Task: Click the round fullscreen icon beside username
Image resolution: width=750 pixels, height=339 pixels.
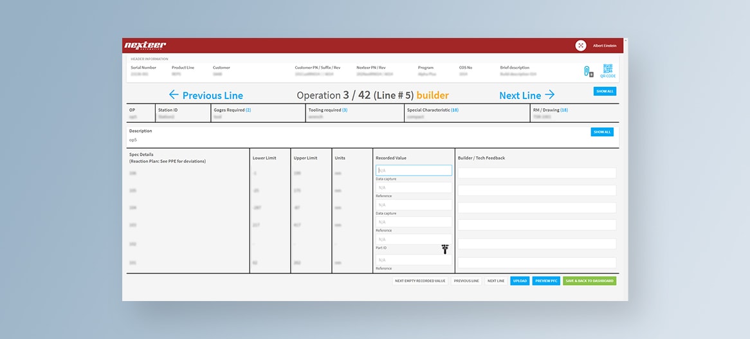Action: click(x=581, y=45)
